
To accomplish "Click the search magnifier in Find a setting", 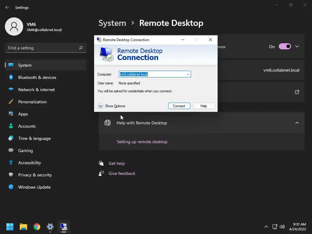I will [80, 48].
